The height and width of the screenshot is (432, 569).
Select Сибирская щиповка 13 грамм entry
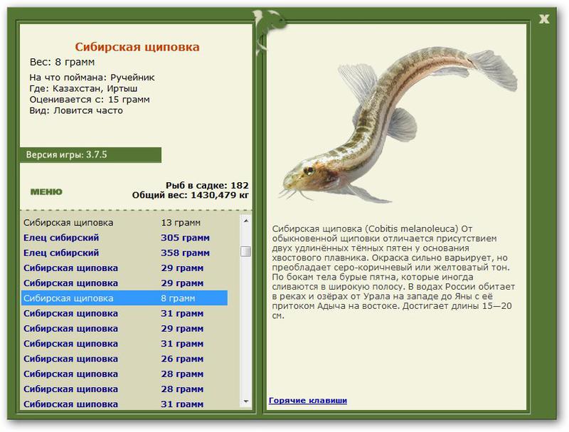(124, 223)
